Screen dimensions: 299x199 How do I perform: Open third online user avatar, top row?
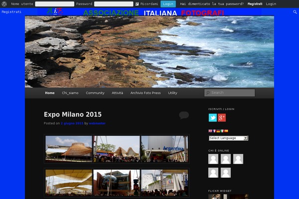pyautogui.click(x=238, y=159)
